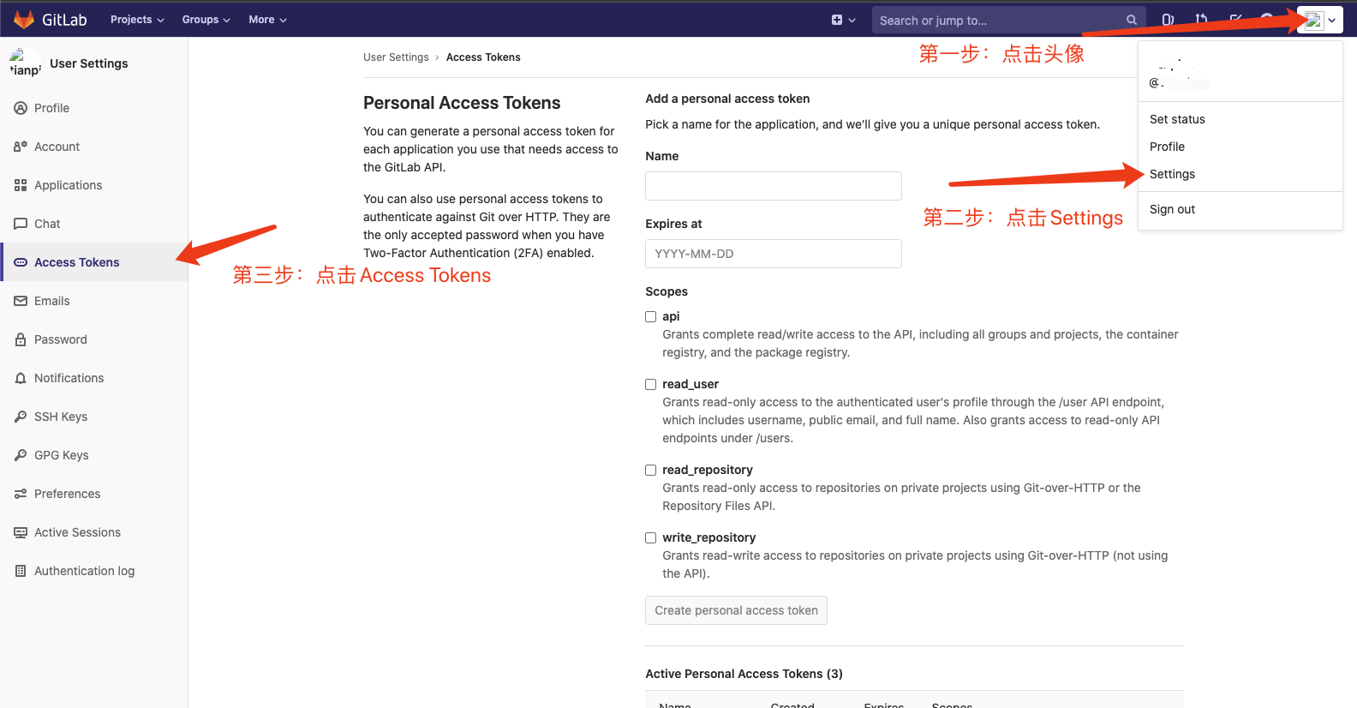Click the User Settings breadcrumb link

click(396, 57)
